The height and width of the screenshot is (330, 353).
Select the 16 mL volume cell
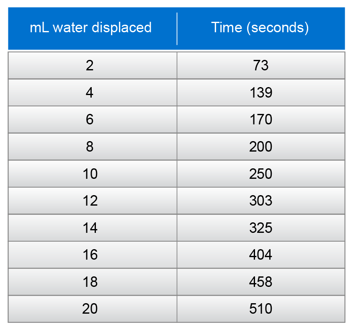tap(90, 255)
